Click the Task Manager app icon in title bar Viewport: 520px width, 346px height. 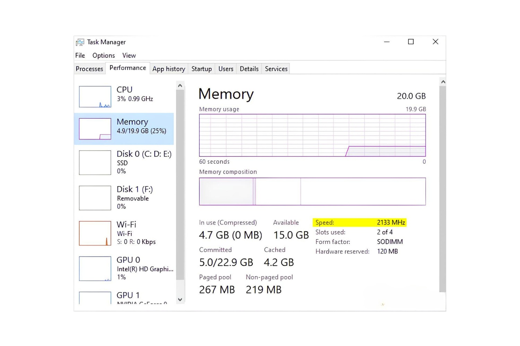pyautogui.click(x=80, y=42)
